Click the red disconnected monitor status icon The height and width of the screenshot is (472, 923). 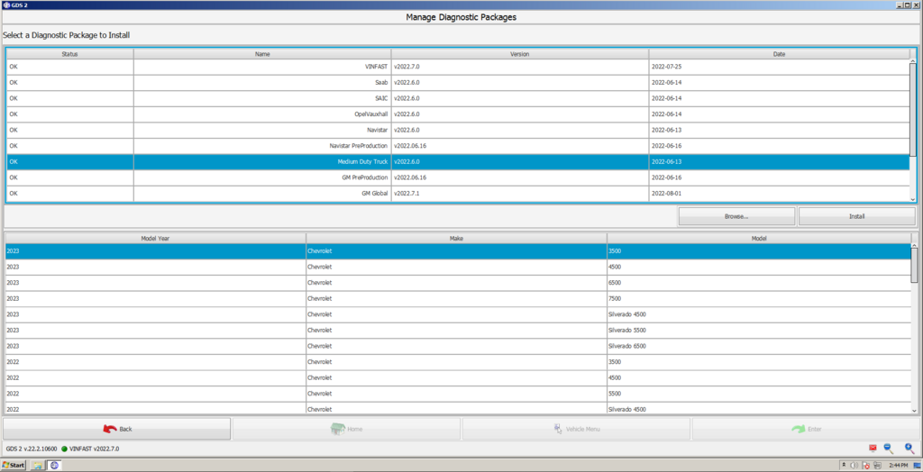(x=872, y=448)
